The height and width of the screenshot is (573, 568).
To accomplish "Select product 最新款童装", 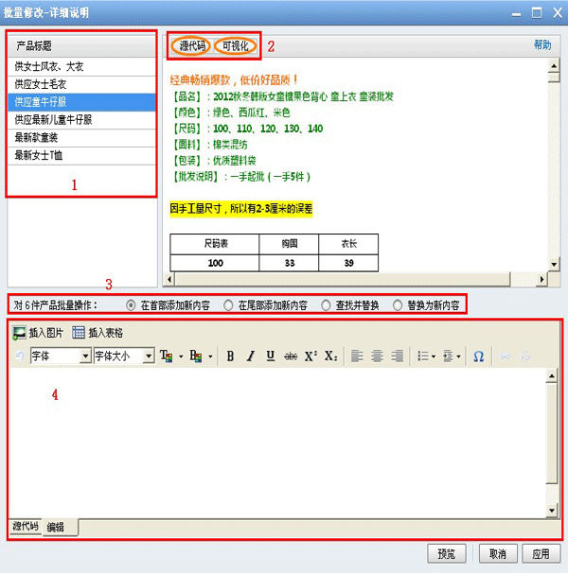I will 81,138.
